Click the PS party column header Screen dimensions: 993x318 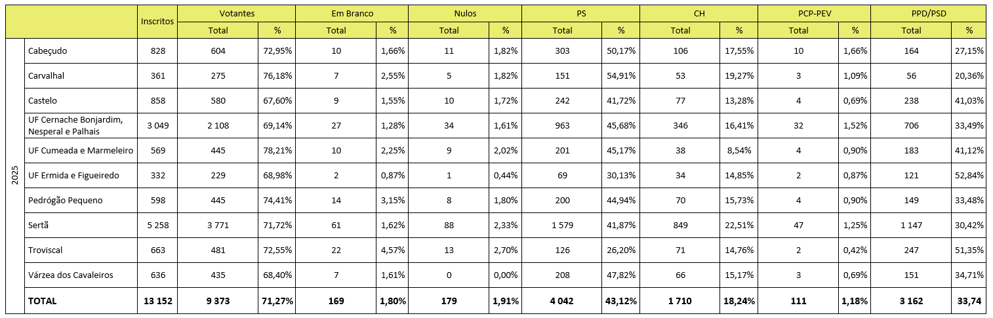[x=580, y=13]
